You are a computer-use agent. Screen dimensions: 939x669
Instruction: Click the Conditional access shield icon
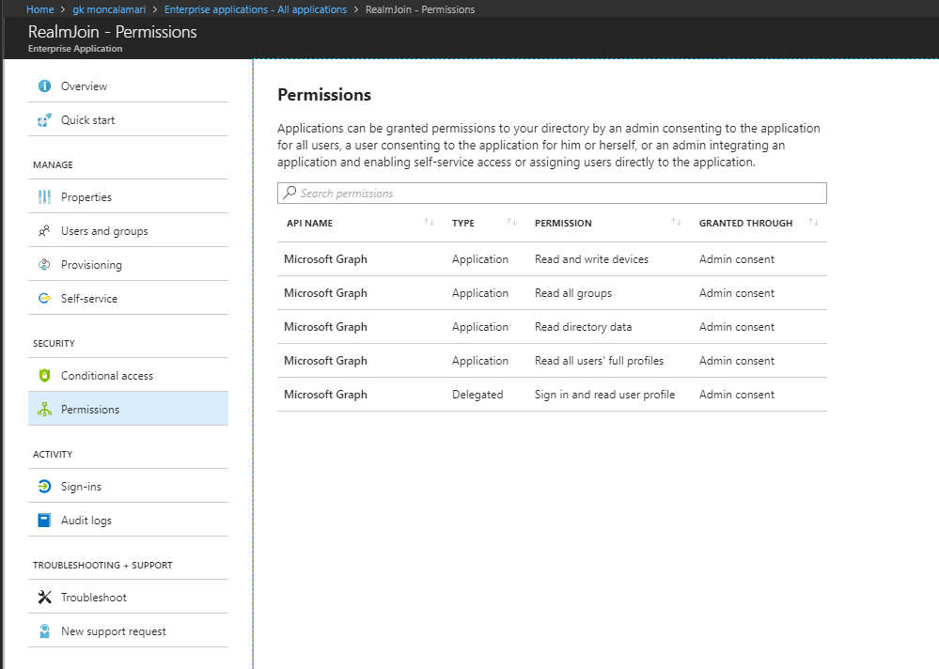click(x=44, y=375)
